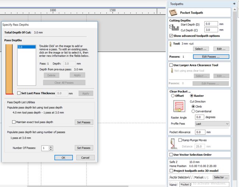The width and height of the screenshot is (239, 187).
Task: Click the pass Depth input field
Action: (69, 64)
